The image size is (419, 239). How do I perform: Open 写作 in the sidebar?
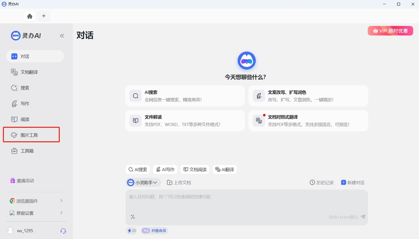click(35, 103)
